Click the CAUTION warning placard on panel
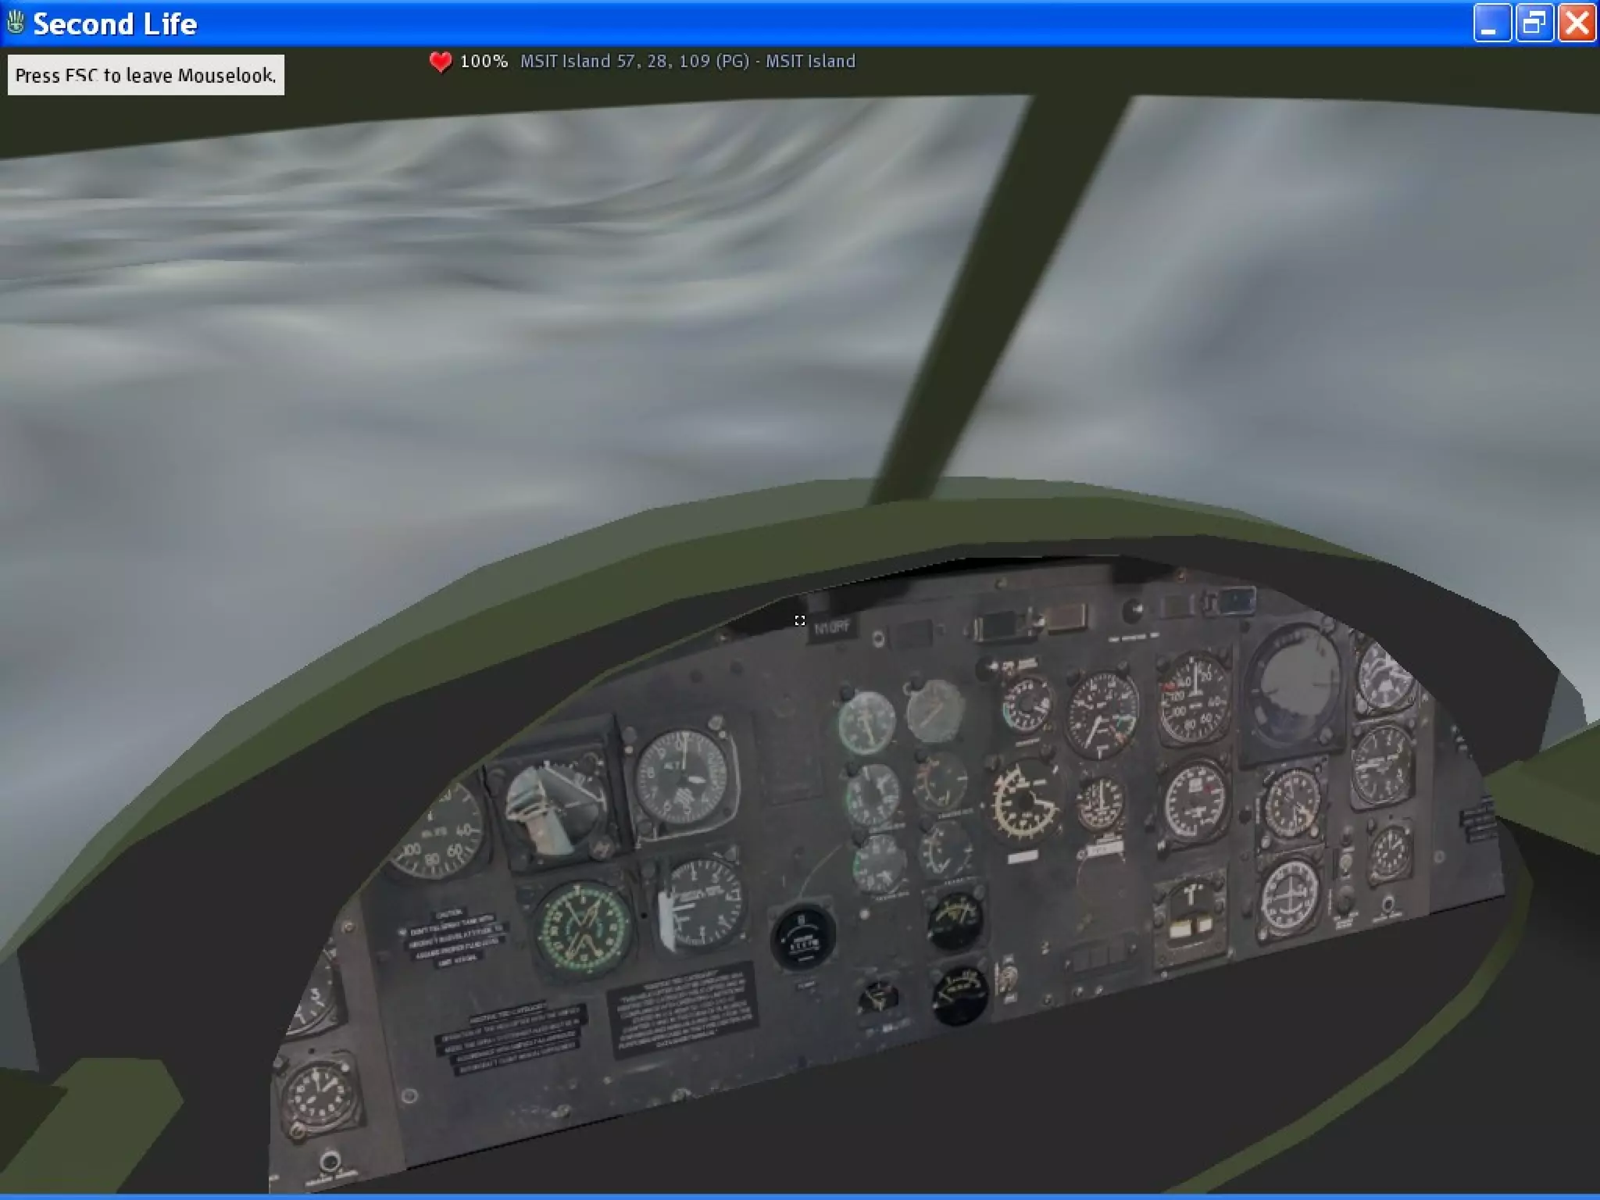The width and height of the screenshot is (1600, 1200). pyautogui.click(x=453, y=939)
